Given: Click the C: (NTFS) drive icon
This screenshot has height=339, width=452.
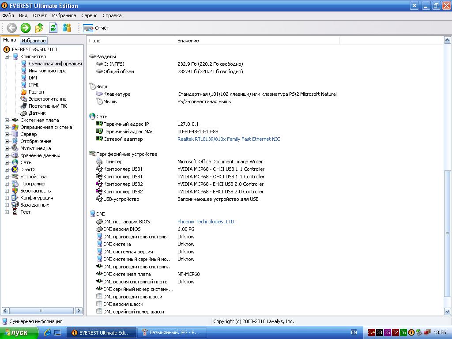Looking at the screenshot, I should click(99, 64).
